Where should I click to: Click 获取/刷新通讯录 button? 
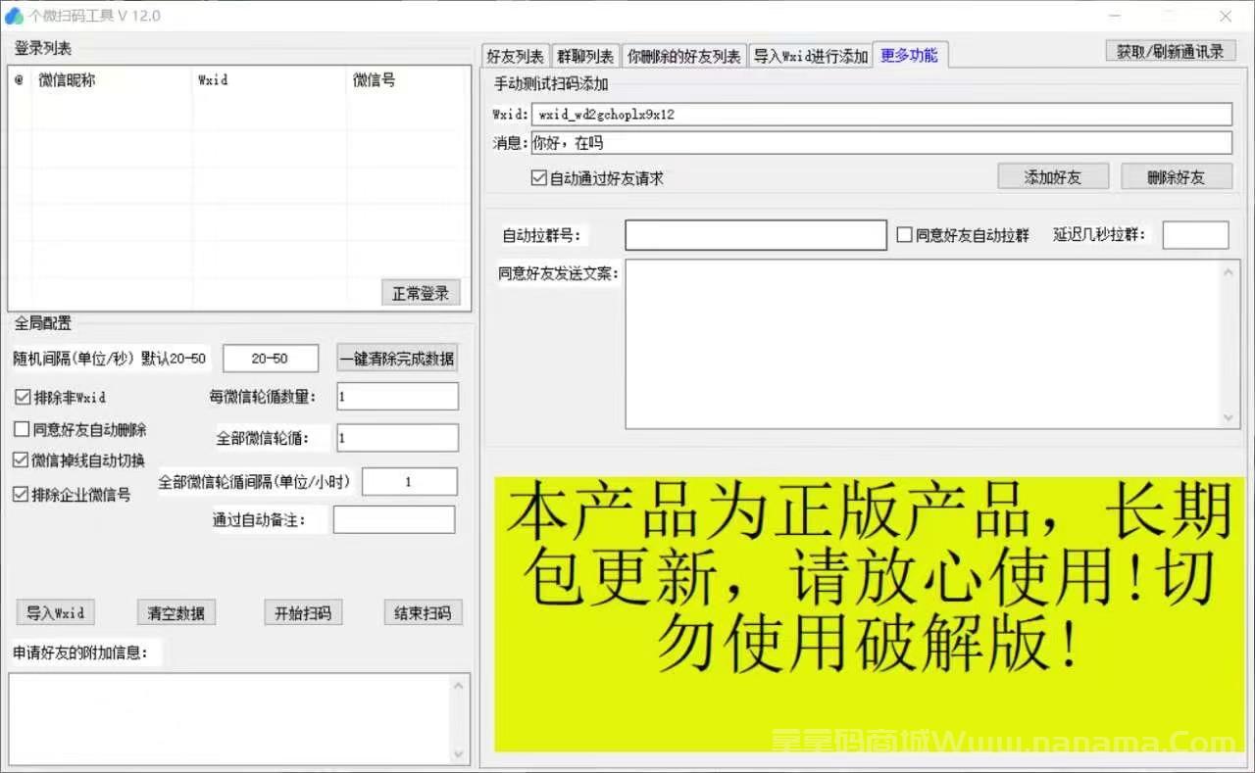(1171, 51)
